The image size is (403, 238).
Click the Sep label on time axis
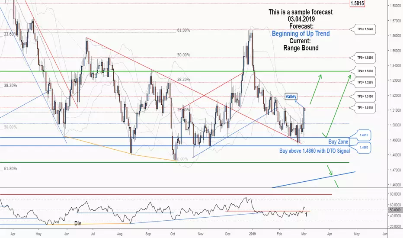[x=148, y=234]
